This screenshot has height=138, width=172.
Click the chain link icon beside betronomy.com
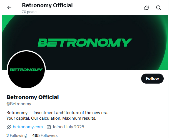(9, 127)
